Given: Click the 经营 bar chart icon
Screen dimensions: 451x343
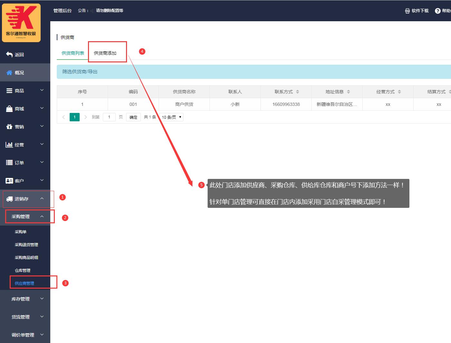Looking at the screenshot, I should coord(9,145).
